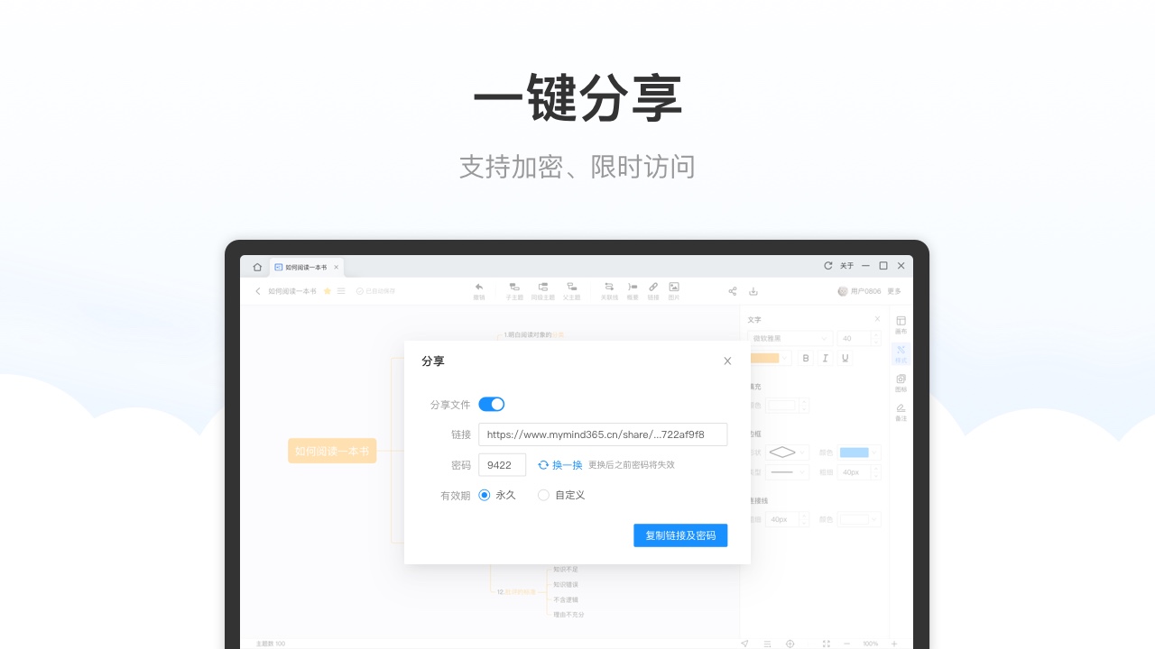Image resolution: width=1155 pixels, height=649 pixels.
Task: Insert a 关联线 relation line
Action: 609,291
